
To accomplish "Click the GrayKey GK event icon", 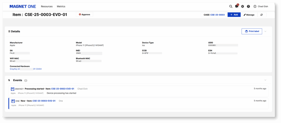I will point(12,89).
